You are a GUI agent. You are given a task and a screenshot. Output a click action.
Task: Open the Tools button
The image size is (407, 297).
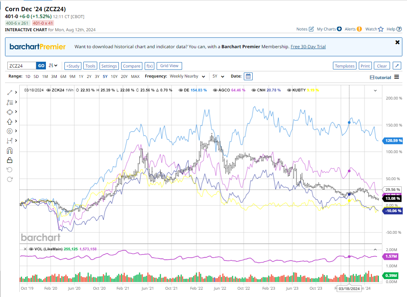pos(90,66)
